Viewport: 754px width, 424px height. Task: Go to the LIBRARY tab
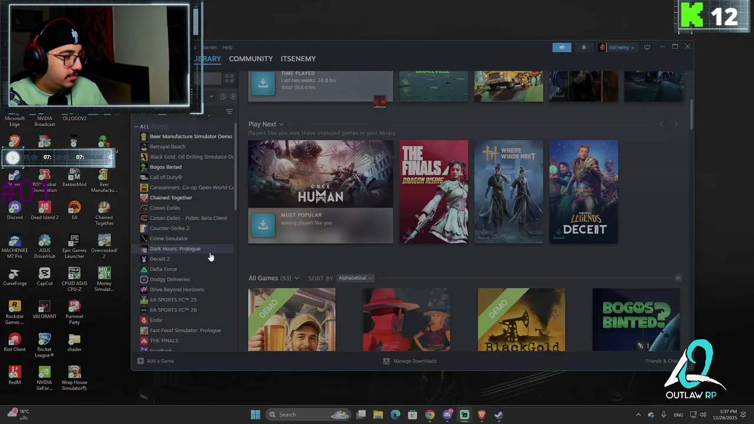coord(207,59)
